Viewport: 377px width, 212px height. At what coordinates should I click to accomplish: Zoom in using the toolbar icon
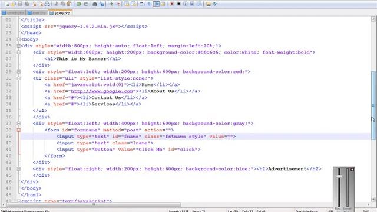(111, 4)
